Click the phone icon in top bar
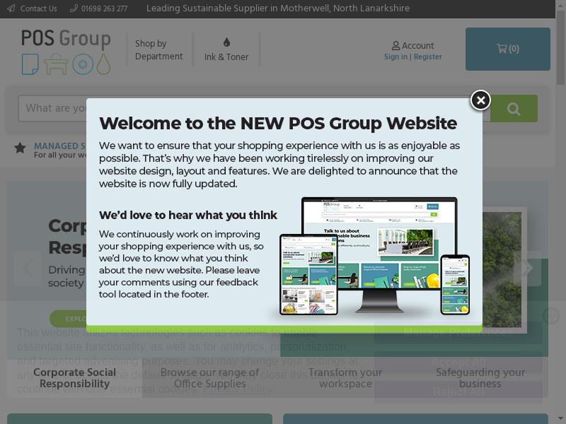 74,8
